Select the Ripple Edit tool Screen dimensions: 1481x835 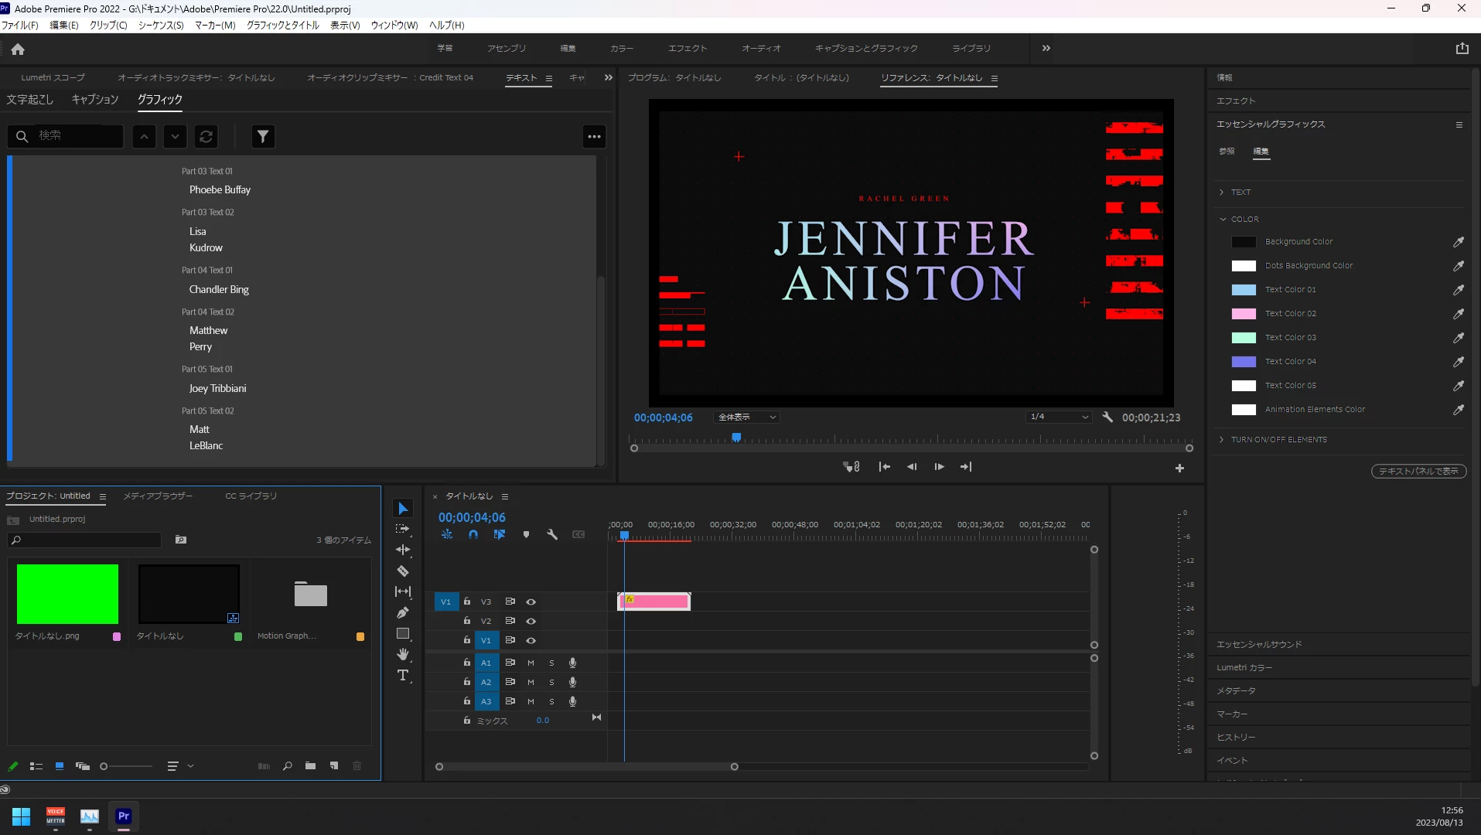403,550
